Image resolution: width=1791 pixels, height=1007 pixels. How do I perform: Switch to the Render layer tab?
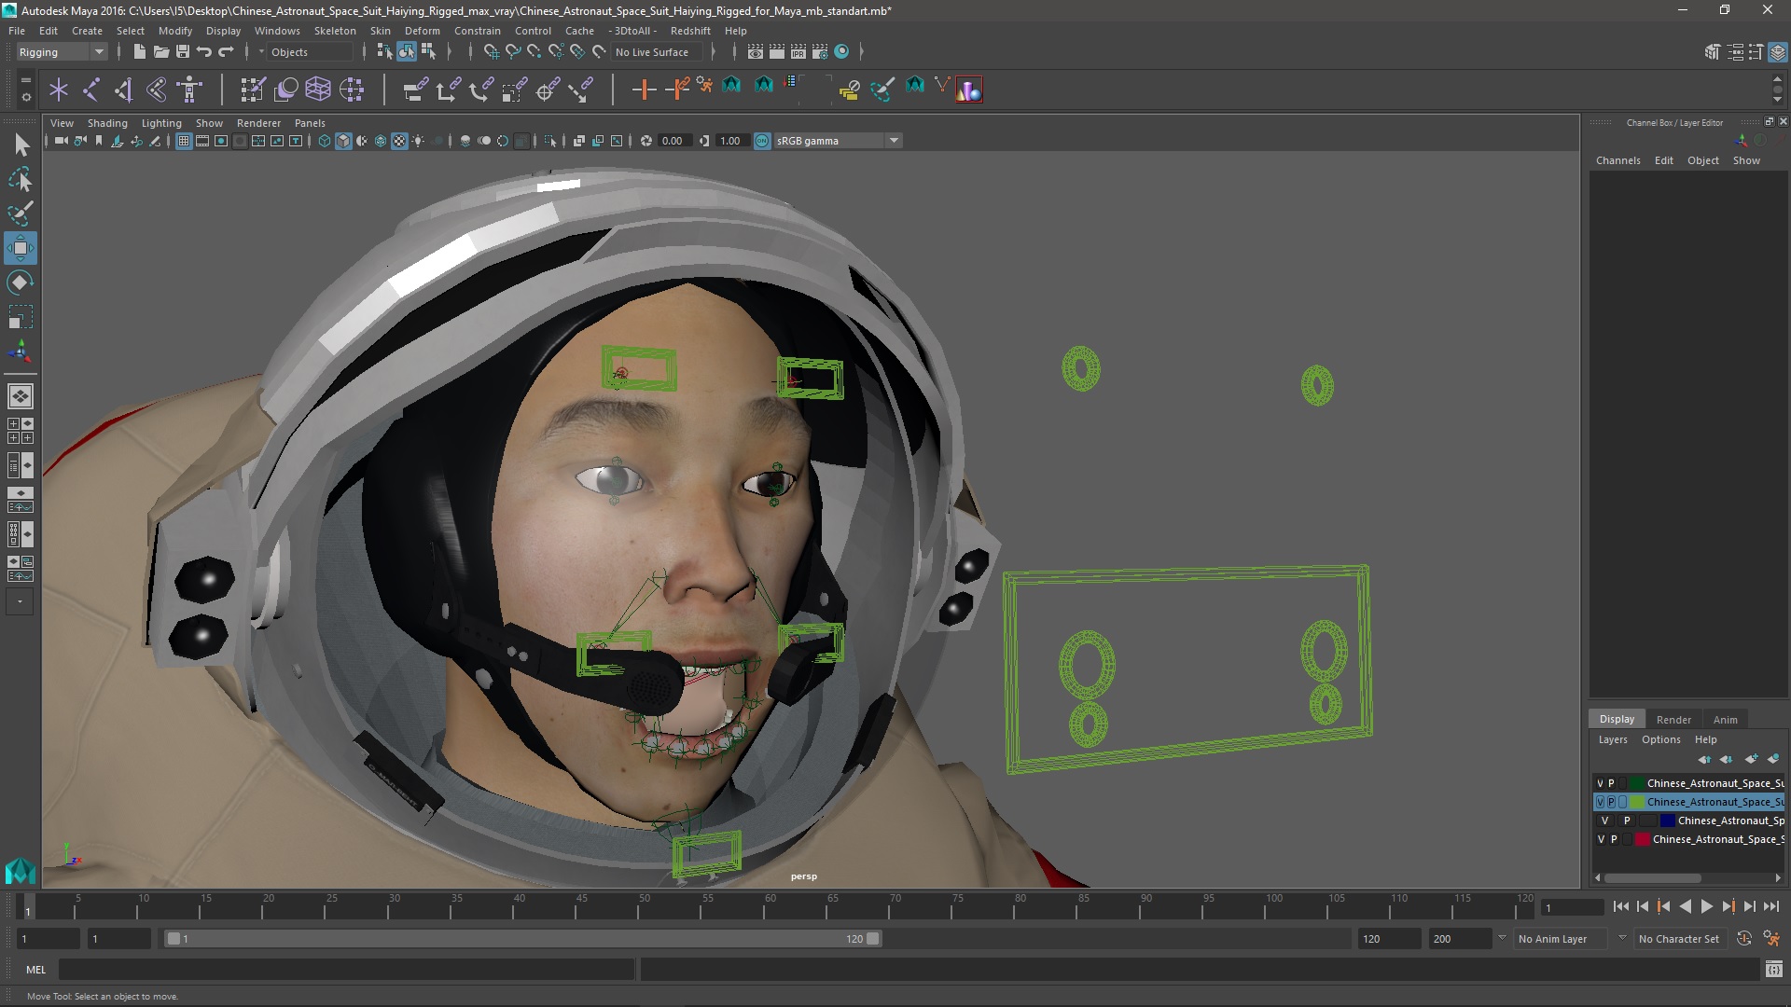(x=1673, y=720)
